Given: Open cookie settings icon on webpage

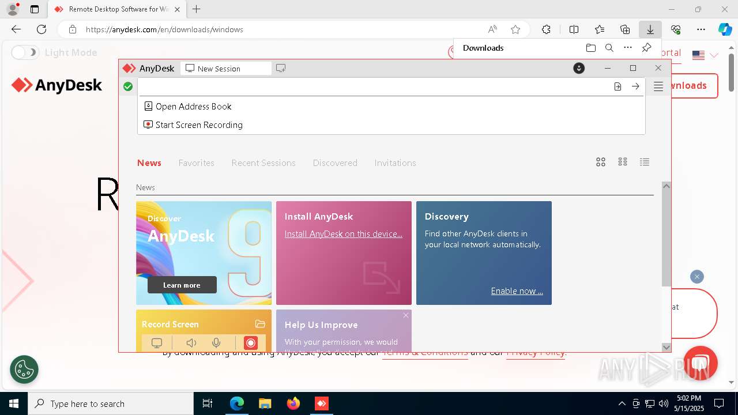Looking at the screenshot, I should coord(24,369).
